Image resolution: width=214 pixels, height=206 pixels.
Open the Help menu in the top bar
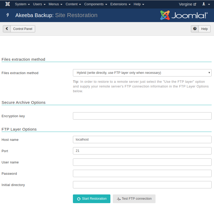click(x=139, y=4)
